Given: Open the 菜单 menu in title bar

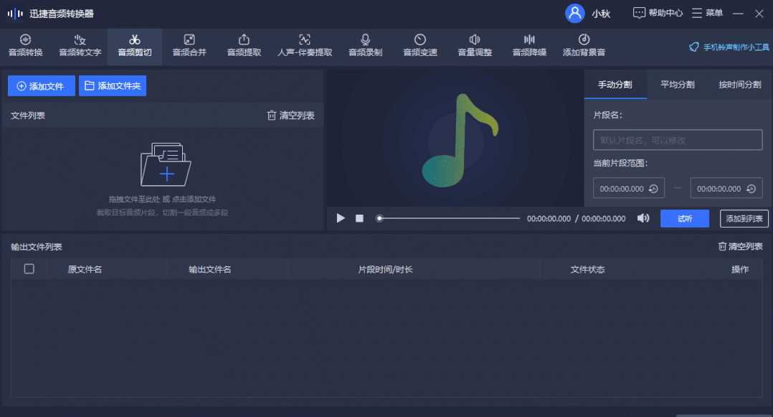Looking at the screenshot, I should coord(707,13).
